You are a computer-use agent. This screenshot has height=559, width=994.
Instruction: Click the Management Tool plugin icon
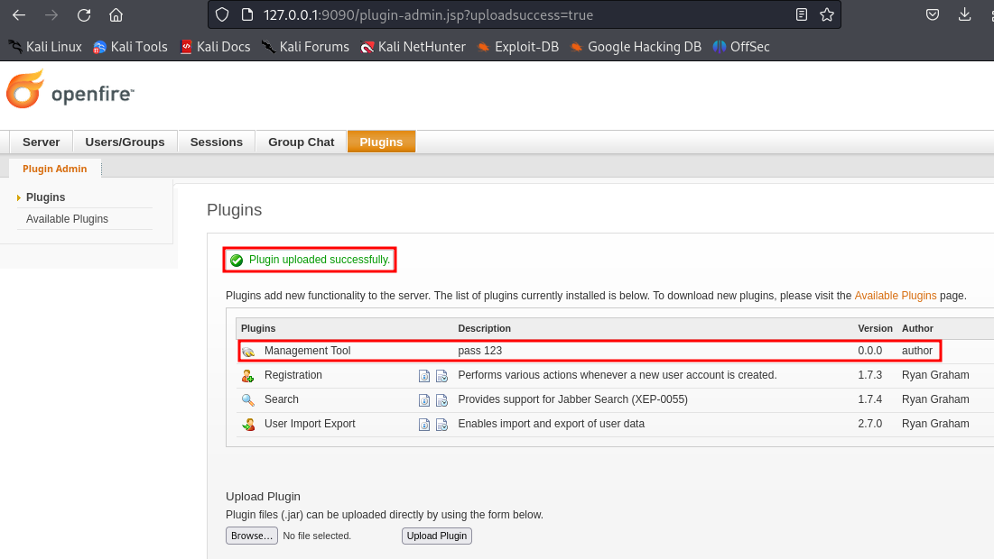[x=247, y=352]
